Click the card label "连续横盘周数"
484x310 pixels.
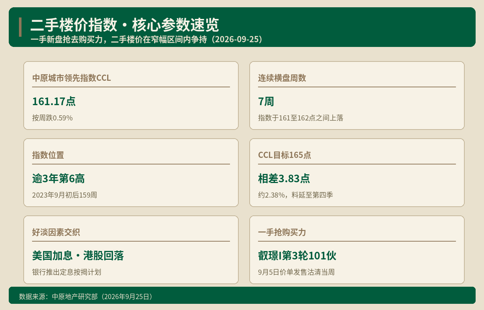pyautogui.click(x=282, y=78)
